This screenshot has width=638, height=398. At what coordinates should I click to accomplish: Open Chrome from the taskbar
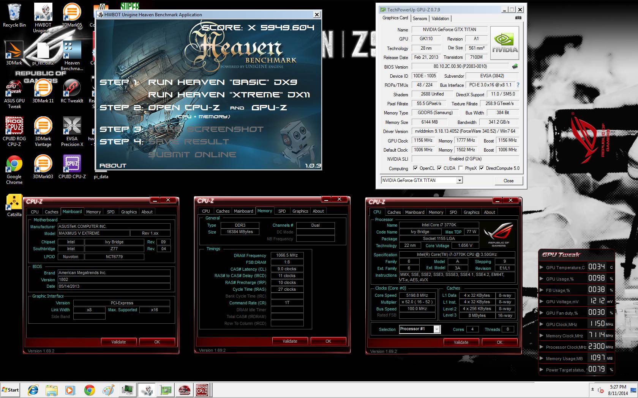tap(90, 390)
